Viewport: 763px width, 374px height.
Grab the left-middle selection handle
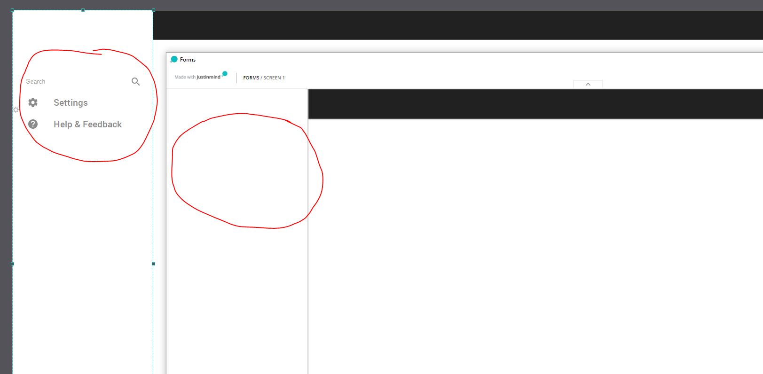coord(13,264)
